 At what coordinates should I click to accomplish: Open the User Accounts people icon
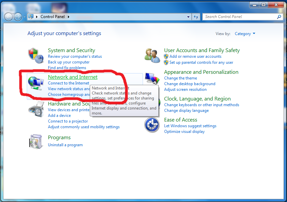[152, 55]
